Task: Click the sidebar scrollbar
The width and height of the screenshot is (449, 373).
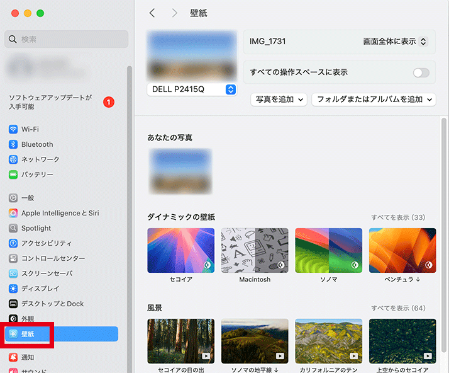Action: [130, 218]
